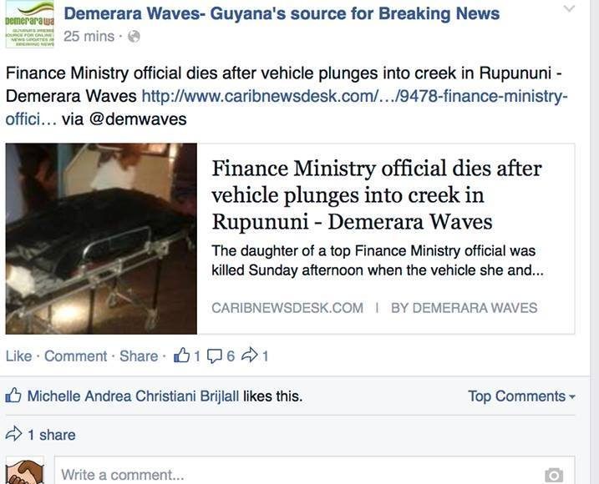Viewport: 599px width, 484px height.
Task: Click the Comment action link
Action: pos(76,356)
